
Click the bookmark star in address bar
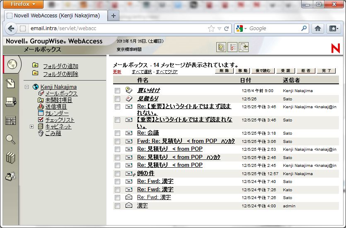coord(211,28)
